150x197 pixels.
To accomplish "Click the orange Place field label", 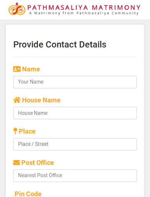I will pyautogui.click(x=27, y=131).
